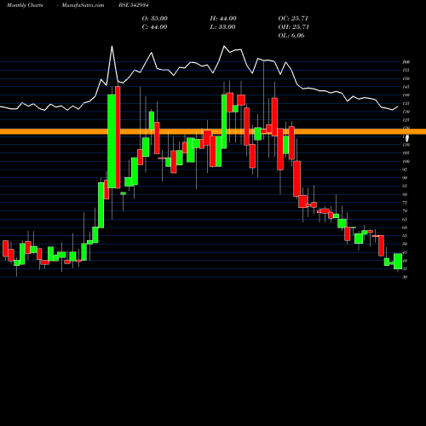This screenshot has height=426, width=426.
Task: Click the 30 price axis label
Action: [x=406, y=277]
